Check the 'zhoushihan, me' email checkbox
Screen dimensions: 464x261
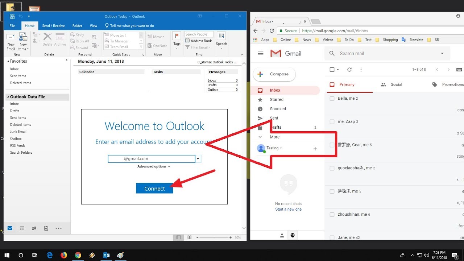(x=332, y=215)
